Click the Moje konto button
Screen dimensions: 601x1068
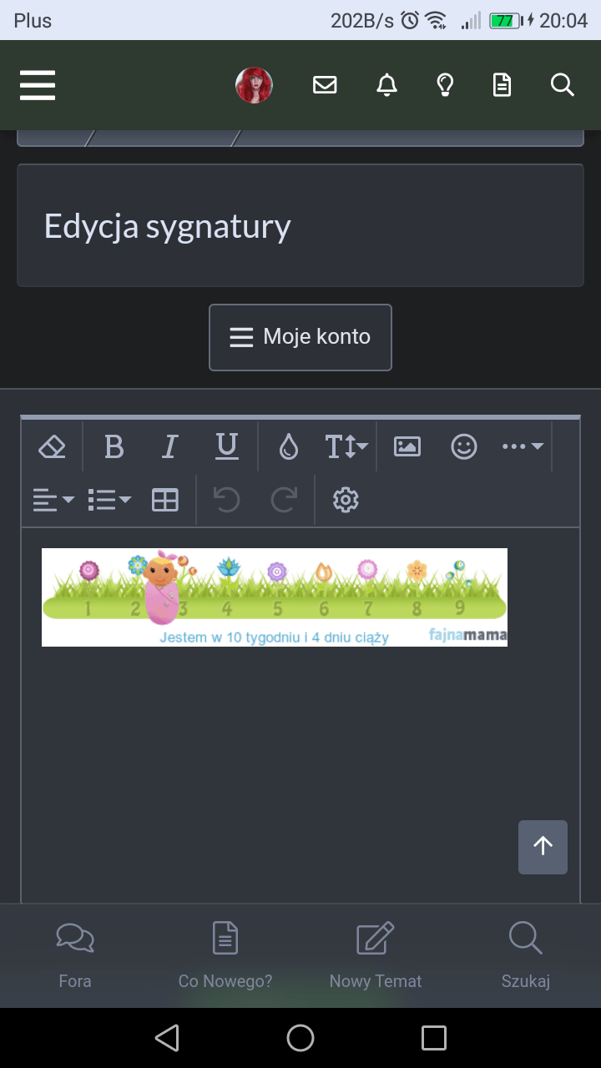300,337
